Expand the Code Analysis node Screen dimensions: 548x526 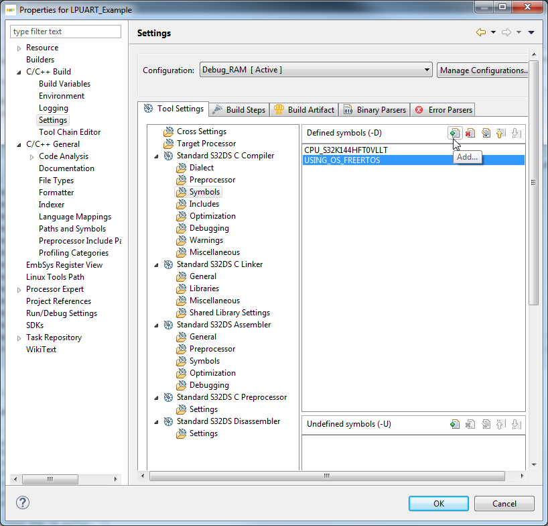pos(31,157)
